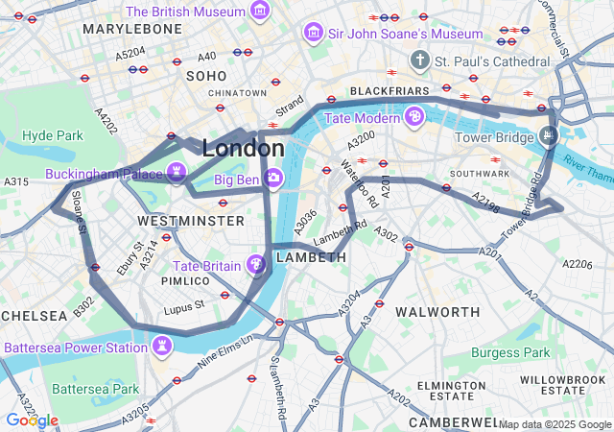The width and height of the screenshot is (614, 432).
Task: Select the Tate Britain palette pin
Action: (256, 265)
